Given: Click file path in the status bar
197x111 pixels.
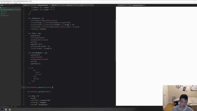Looking at the screenshot, I should pyautogui.click(x=5, y=107).
